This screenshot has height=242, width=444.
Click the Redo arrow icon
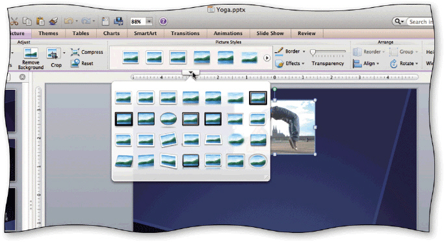85,21
